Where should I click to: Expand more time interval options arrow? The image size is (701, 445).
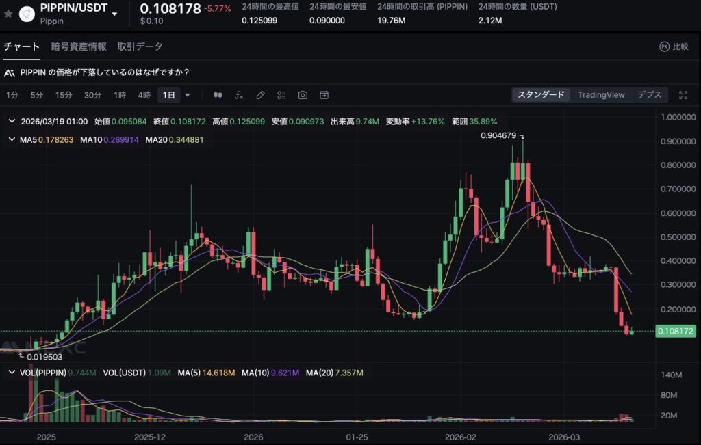[x=188, y=95]
